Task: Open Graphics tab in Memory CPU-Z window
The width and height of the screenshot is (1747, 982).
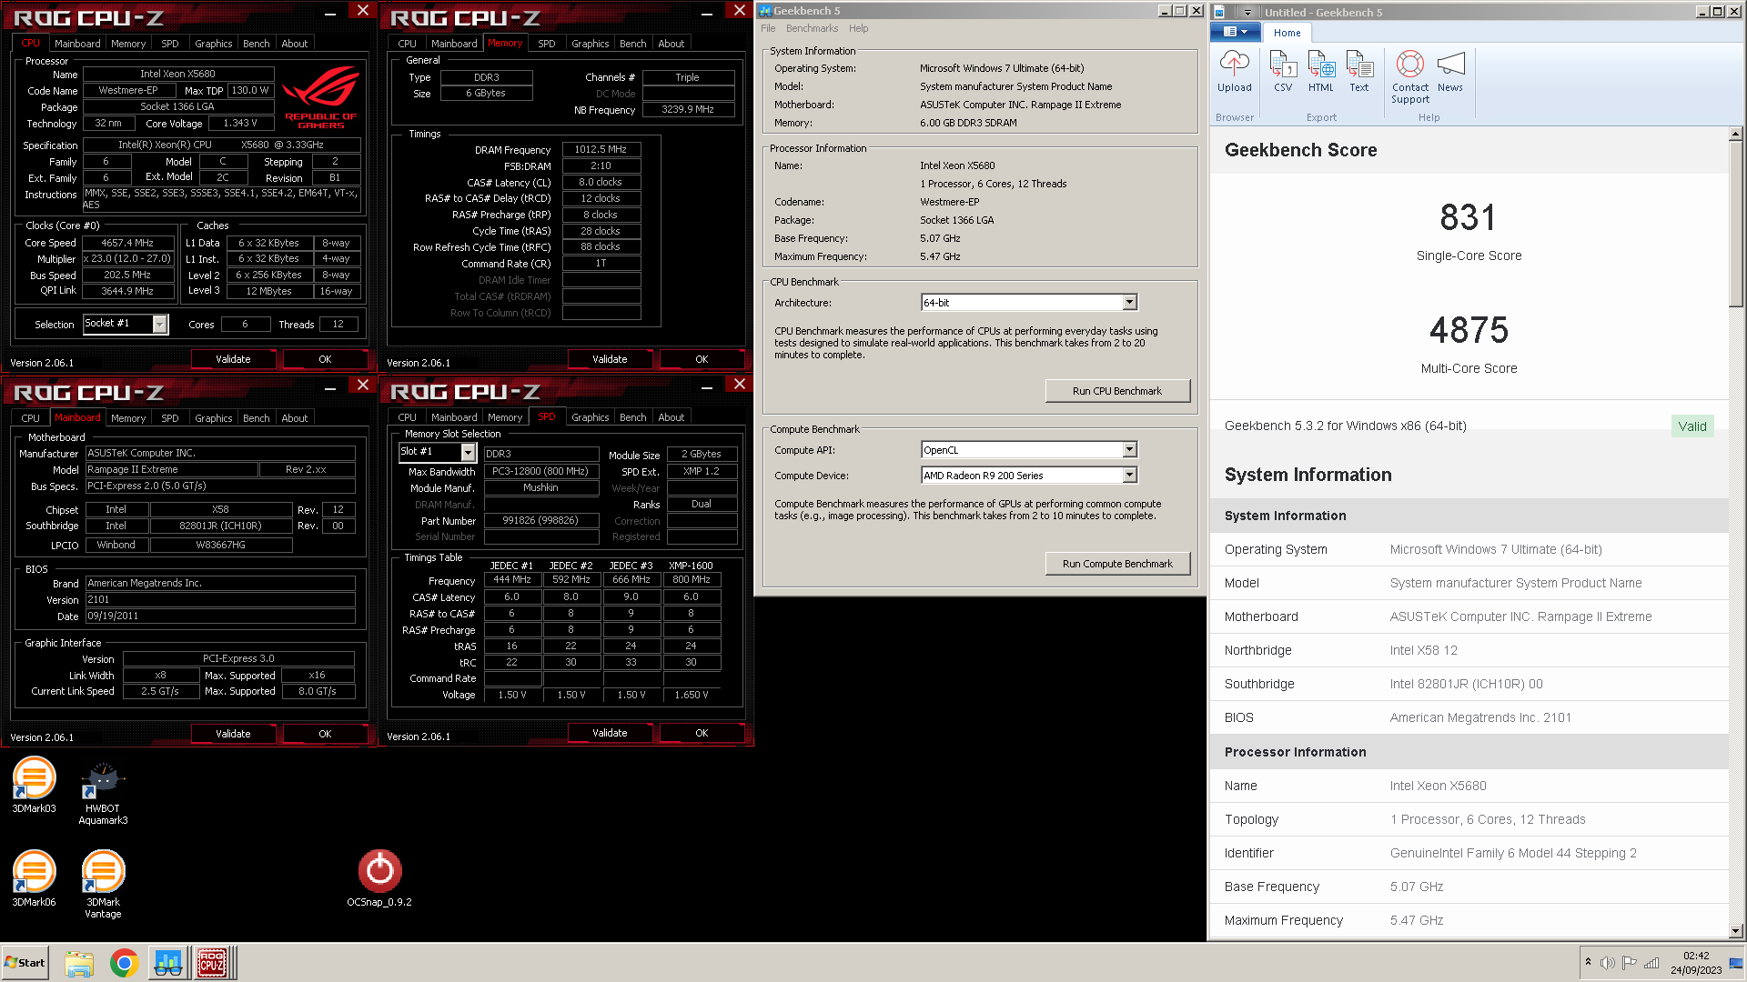Action: (x=590, y=44)
